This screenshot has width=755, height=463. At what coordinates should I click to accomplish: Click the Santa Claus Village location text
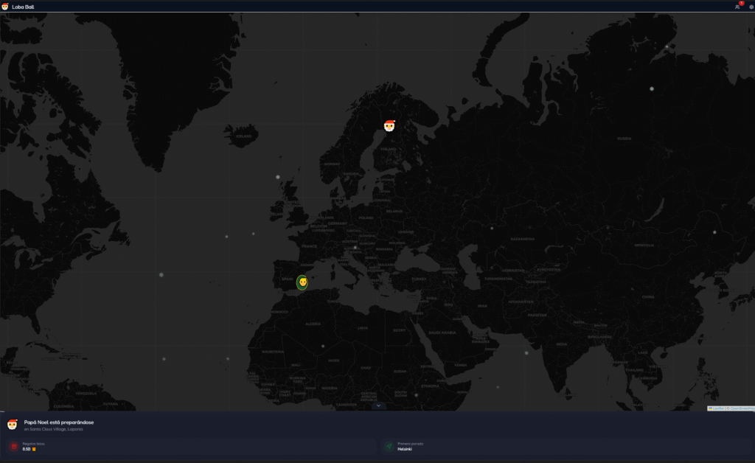tap(53, 429)
